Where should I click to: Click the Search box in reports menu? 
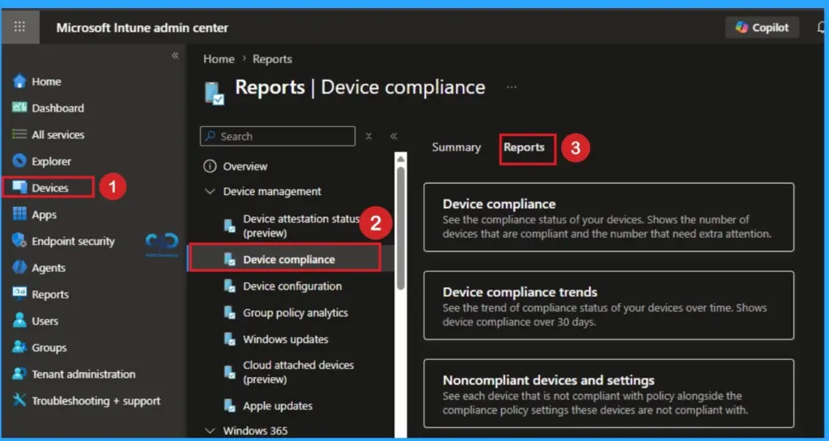tap(278, 136)
